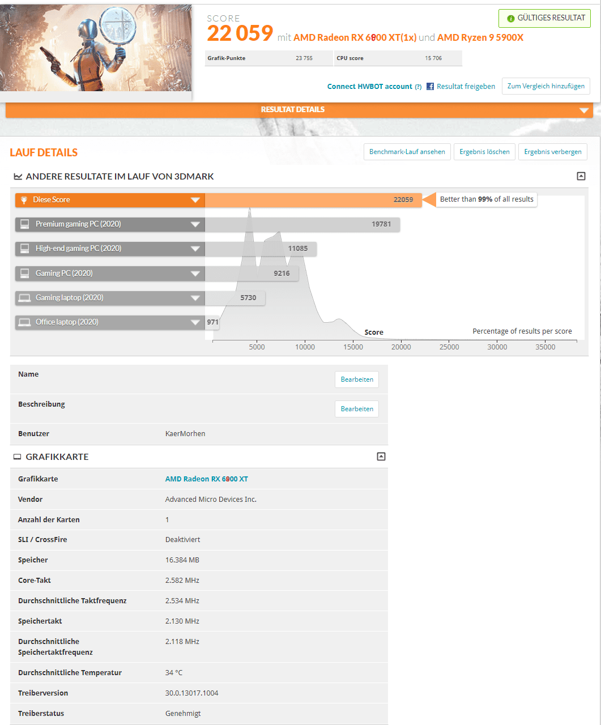Click Zum Vergleich hinzufügen button

tap(546, 86)
